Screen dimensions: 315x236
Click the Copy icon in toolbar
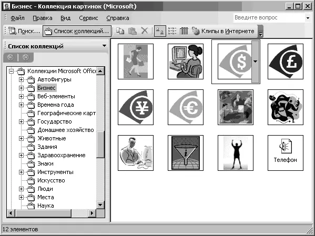pyautogui.click(x=120, y=31)
